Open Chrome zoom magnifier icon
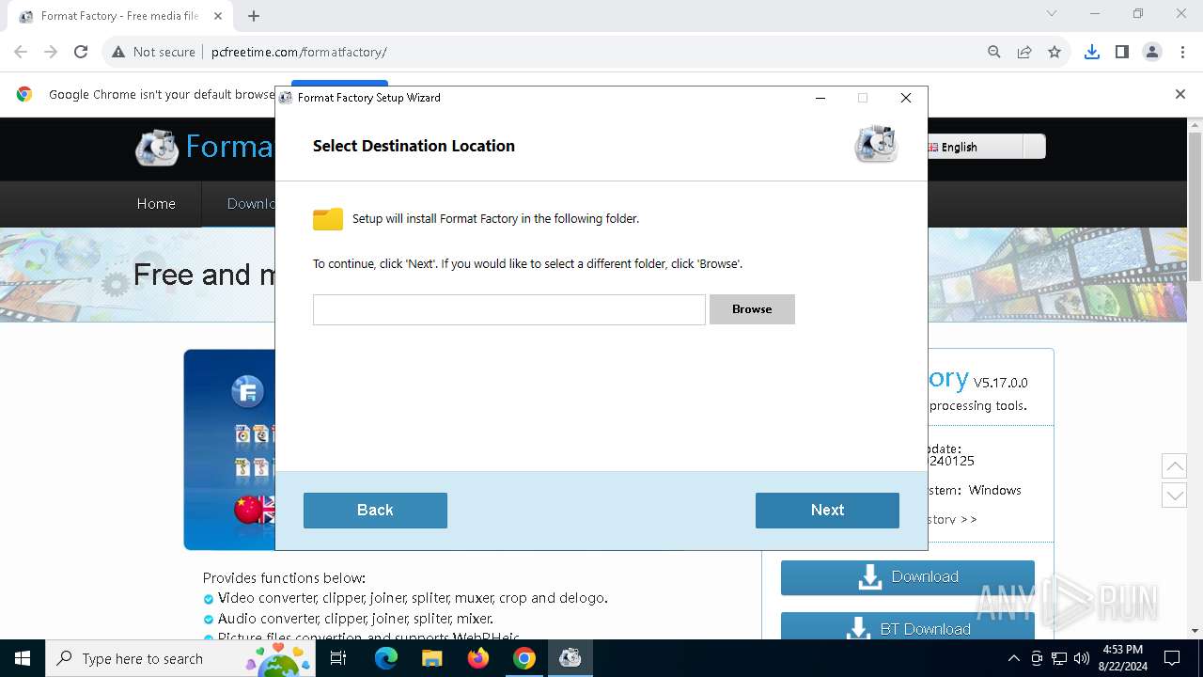The height and width of the screenshot is (677, 1203). click(x=994, y=52)
